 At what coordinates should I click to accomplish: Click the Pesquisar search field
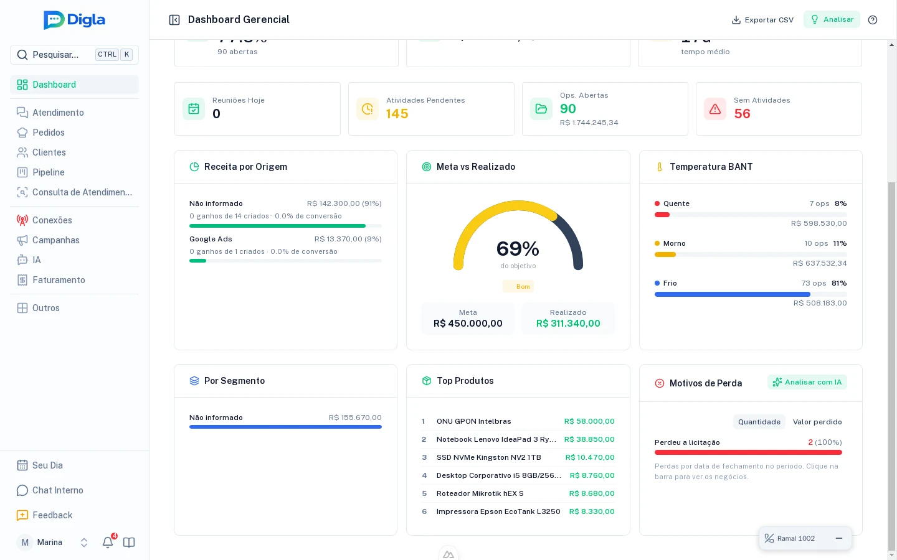(74, 55)
